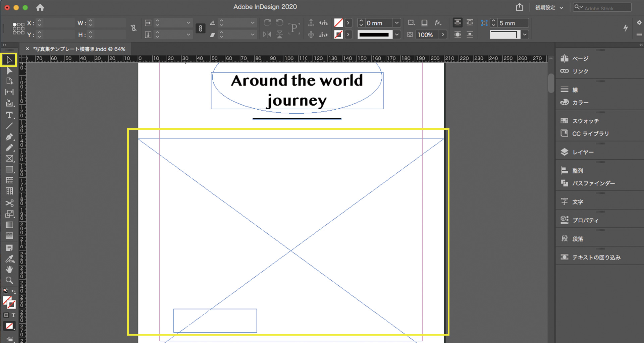Click the Home icon
644x343 pixels.
pos(40,7)
